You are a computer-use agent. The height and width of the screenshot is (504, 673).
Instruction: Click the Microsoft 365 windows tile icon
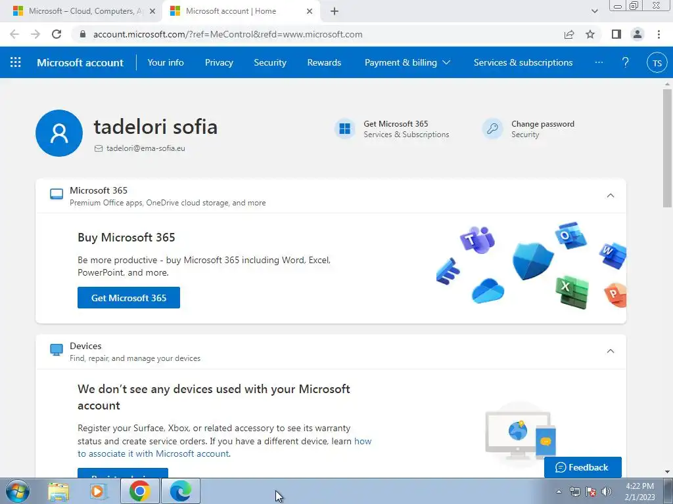[x=344, y=129]
